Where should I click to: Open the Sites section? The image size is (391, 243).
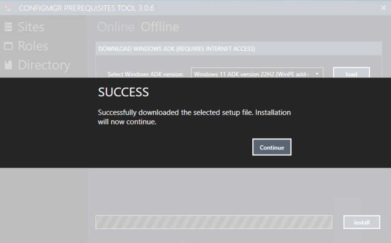tap(30, 26)
